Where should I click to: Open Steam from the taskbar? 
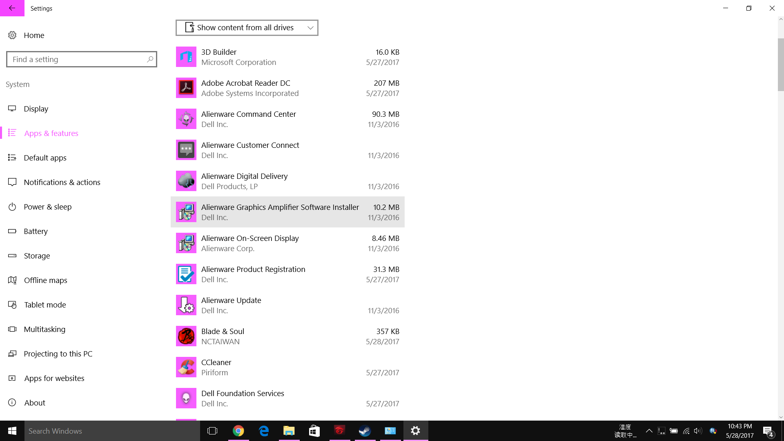click(365, 431)
